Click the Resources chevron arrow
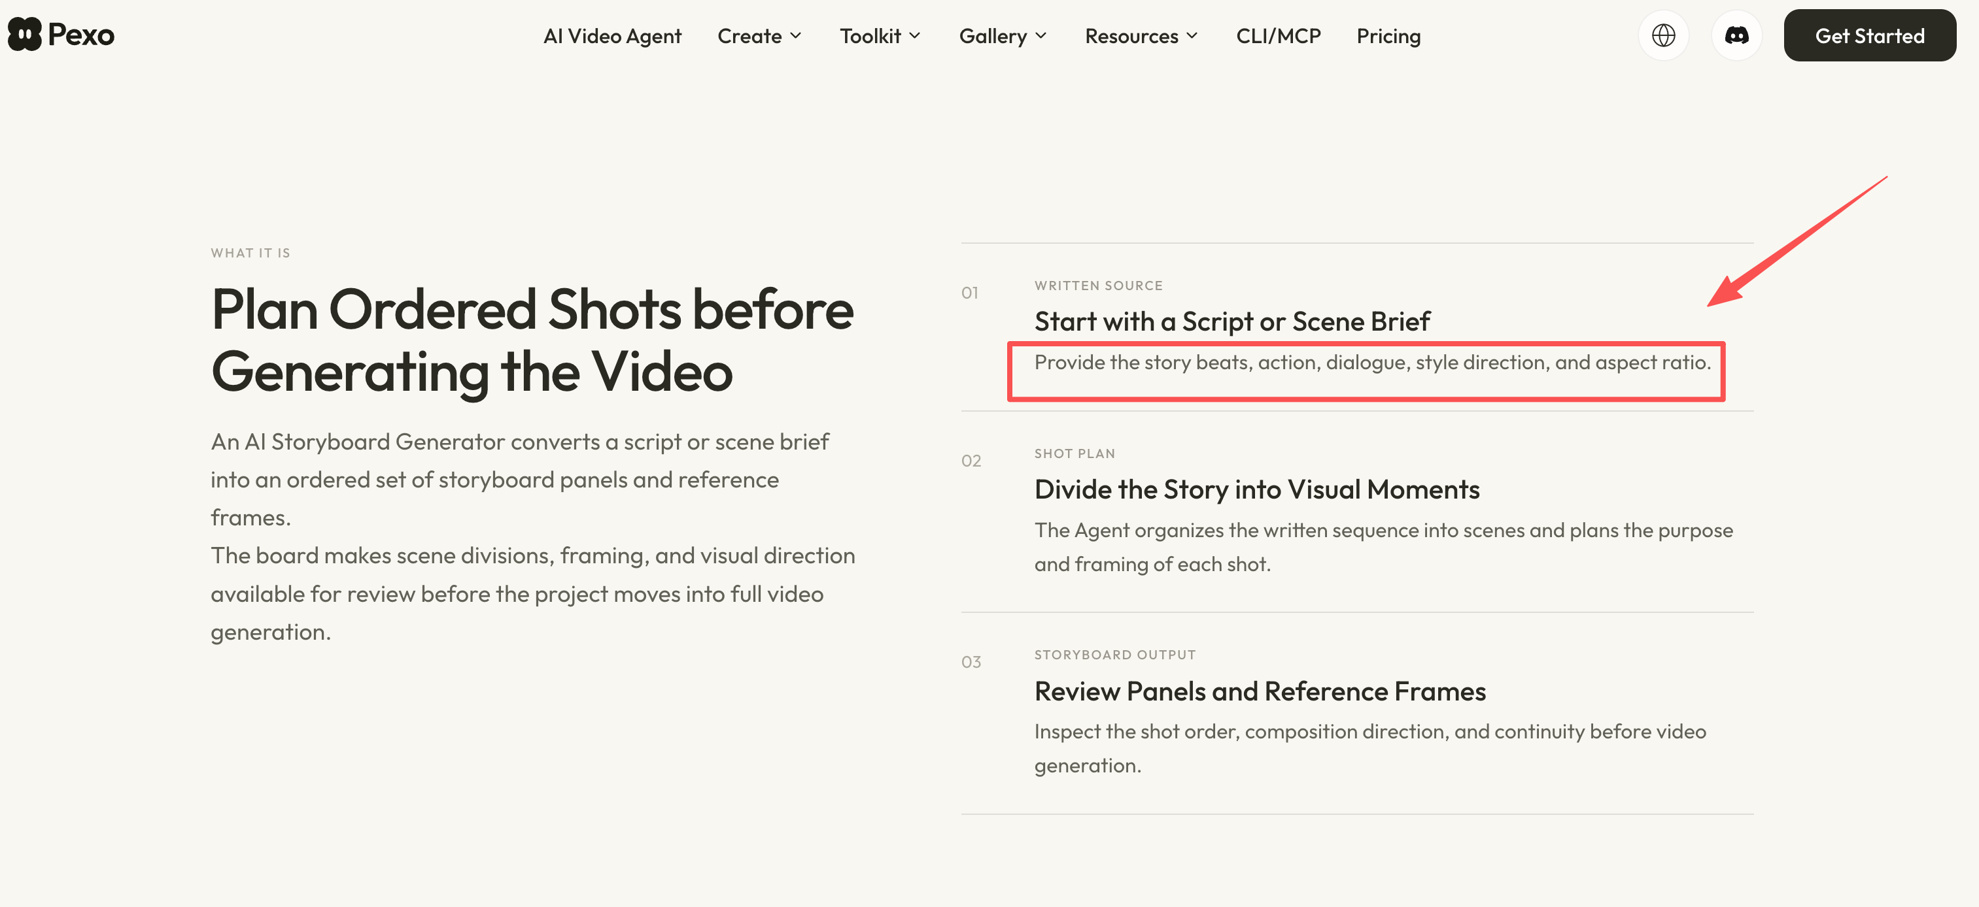This screenshot has height=907, width=1979. [x=1192, y=36]
